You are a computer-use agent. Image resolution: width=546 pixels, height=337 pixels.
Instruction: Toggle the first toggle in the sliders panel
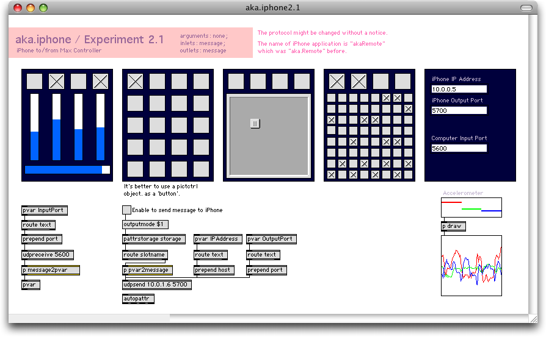pos(34,81)
